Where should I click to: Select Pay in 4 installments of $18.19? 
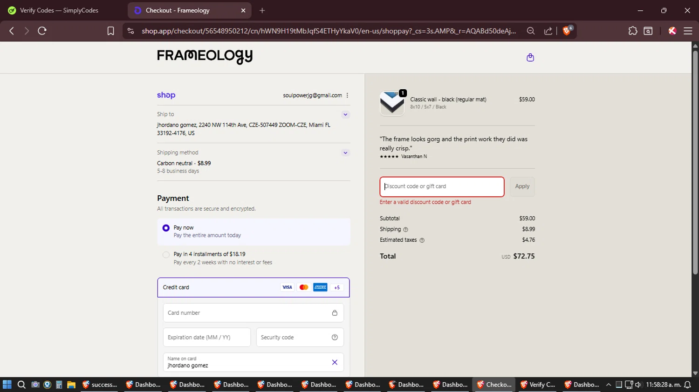pos(254,258)
